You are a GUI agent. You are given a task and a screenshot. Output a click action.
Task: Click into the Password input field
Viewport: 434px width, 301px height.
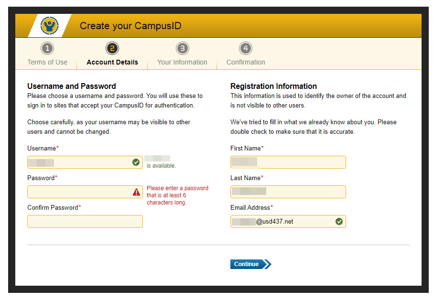[x=79, y=192]
